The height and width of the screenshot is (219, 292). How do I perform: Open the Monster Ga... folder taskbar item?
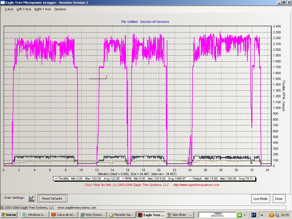[121, 215]
